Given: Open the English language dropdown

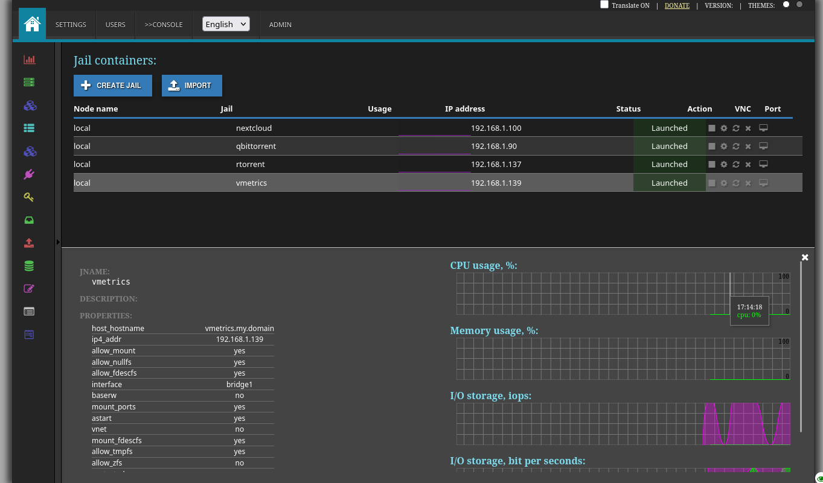Looking at the screenshot, I should click(x=225, y=24).
